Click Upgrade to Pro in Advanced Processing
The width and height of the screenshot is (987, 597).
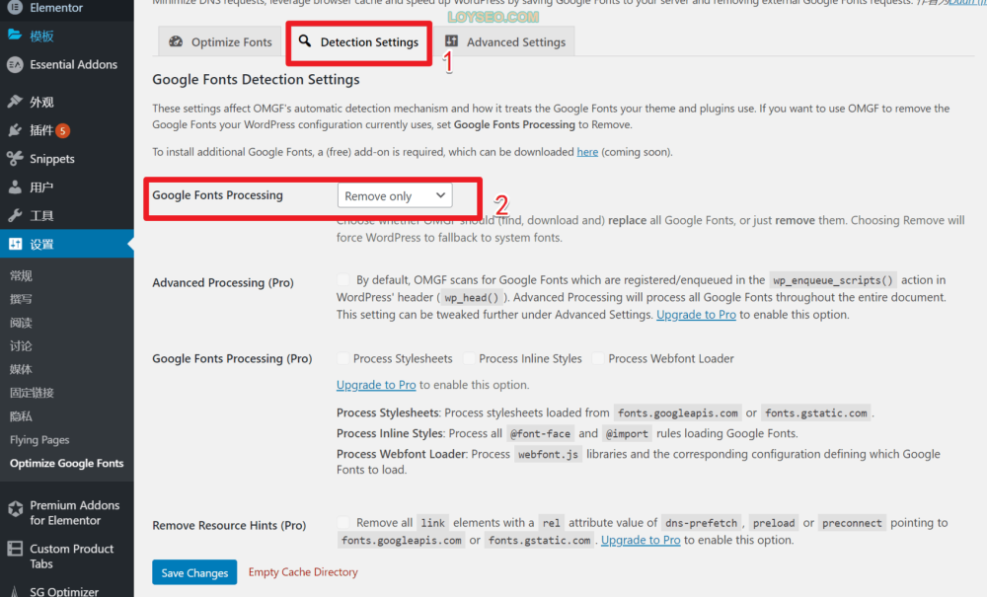coord(696,315)
